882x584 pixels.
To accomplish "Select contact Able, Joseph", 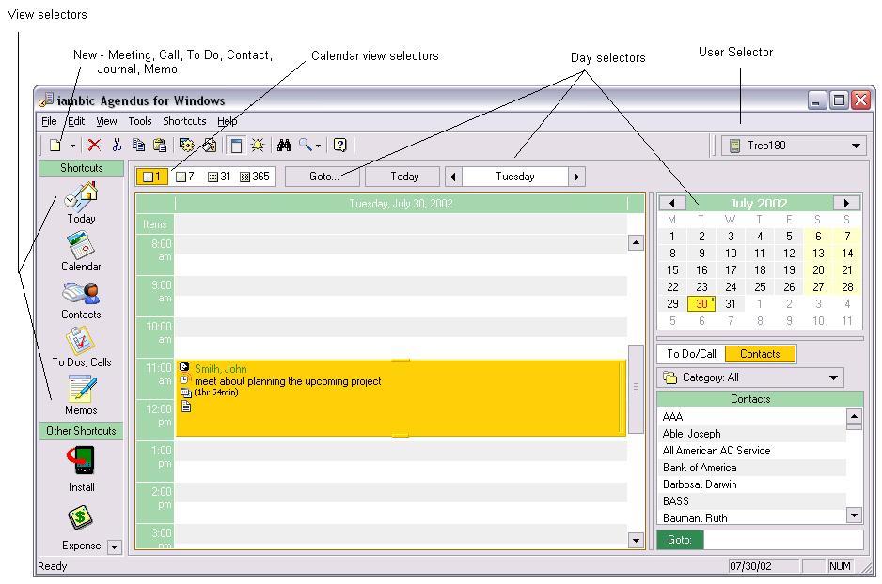I will [x=752, y=434].
